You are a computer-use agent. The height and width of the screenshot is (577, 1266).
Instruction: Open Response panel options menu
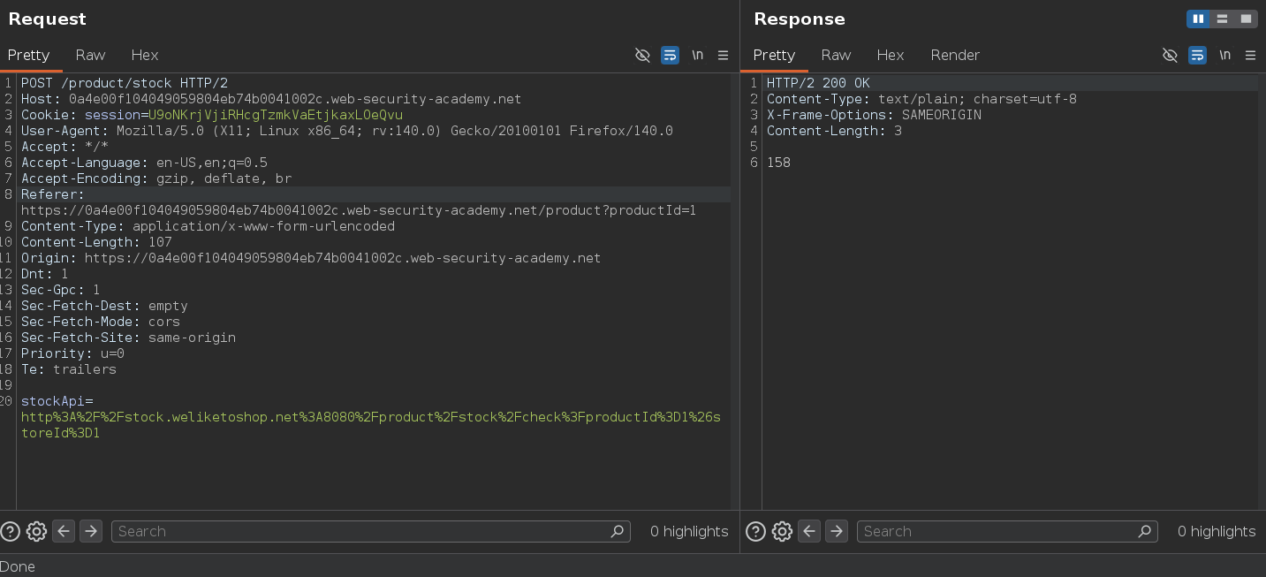tap(1250, 55)
